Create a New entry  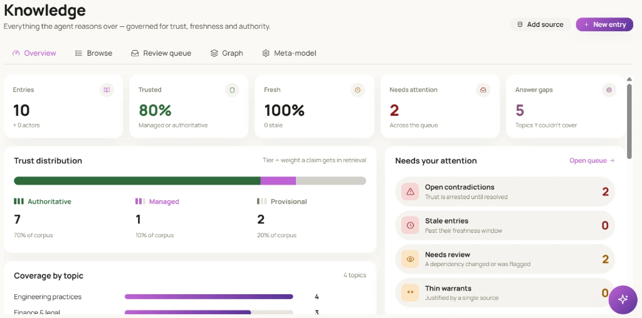[604, 24]
